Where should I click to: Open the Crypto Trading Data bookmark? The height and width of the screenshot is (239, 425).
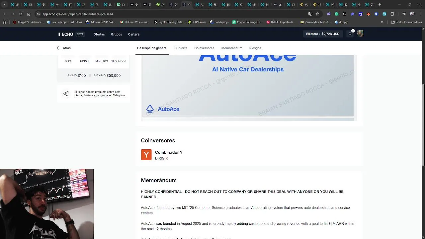pyautogui.click(x=169, y=22)
